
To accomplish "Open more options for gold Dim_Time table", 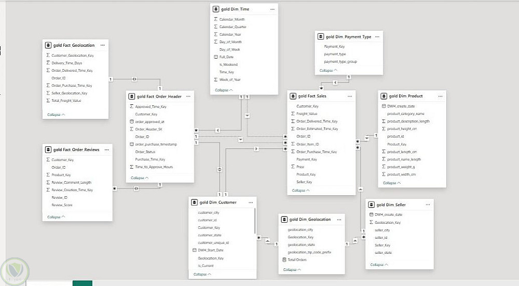I will tap(272, 9).
